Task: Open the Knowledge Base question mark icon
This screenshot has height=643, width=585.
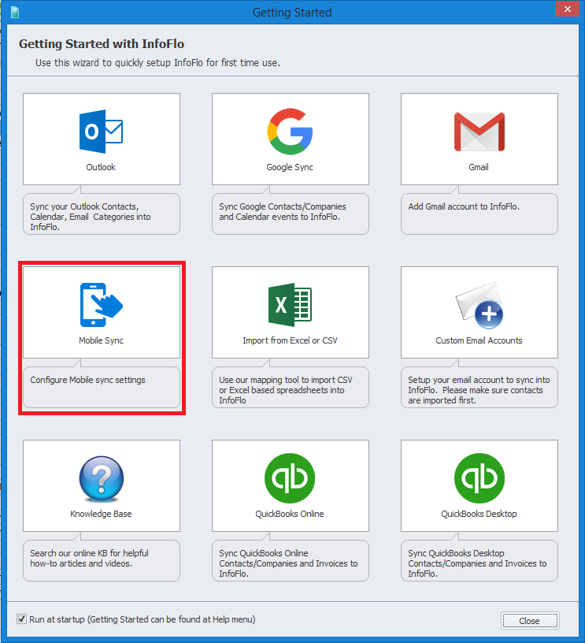Action: pos(101,478)
